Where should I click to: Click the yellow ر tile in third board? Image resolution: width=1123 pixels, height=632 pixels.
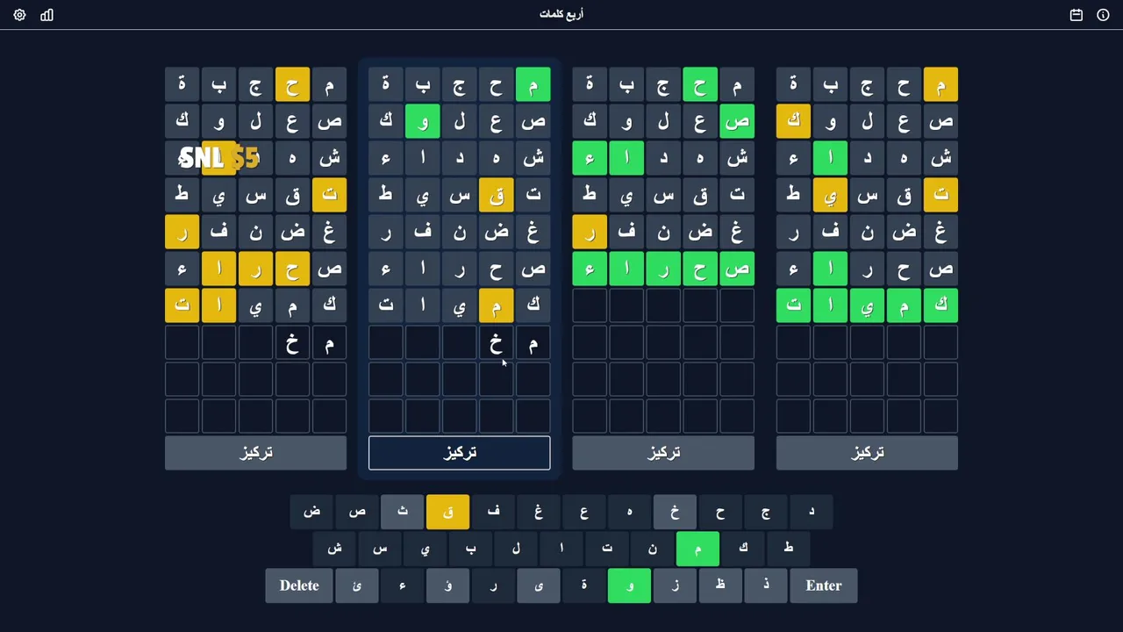click(590, 232)
